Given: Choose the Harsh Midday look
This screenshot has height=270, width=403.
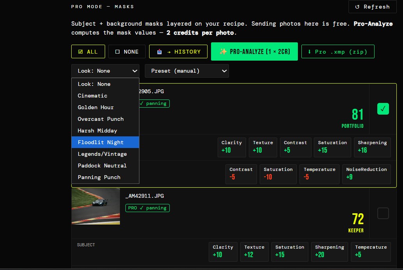Looking at the screenshot, I should coord(106,131).
